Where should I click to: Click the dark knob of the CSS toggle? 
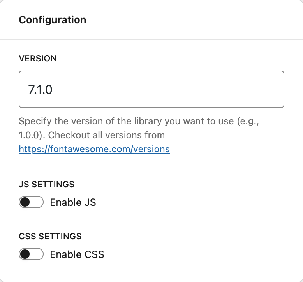coord(25,254)
